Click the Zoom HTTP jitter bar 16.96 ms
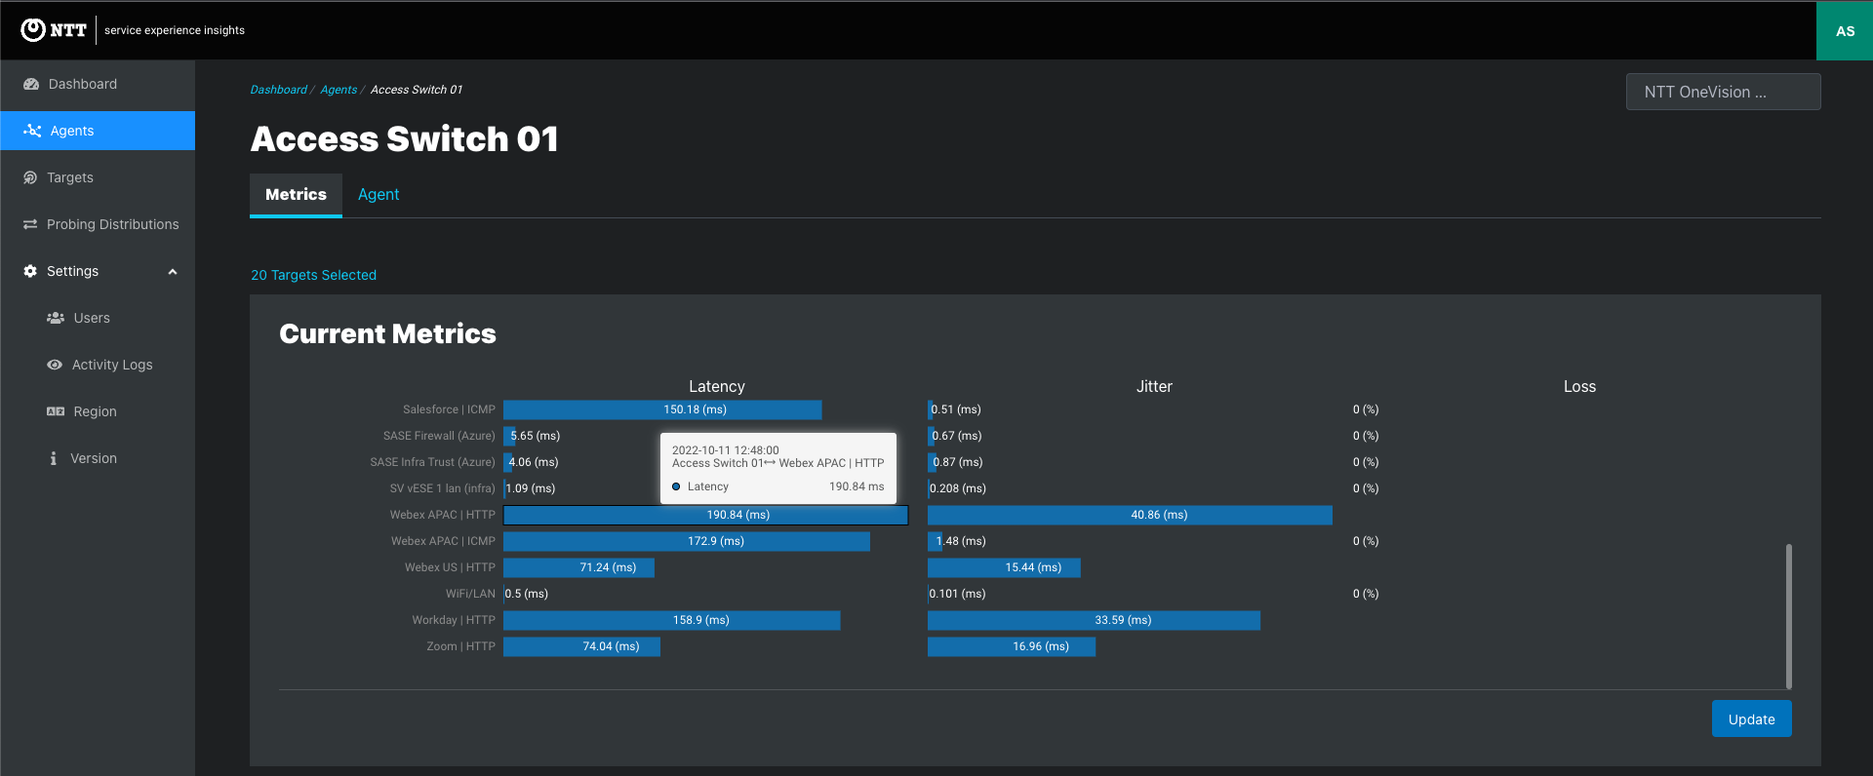Screen dimensions: 1873x776 click(1012, 646)
